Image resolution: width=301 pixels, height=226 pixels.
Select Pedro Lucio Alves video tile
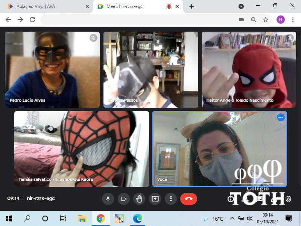click(52, 70)
